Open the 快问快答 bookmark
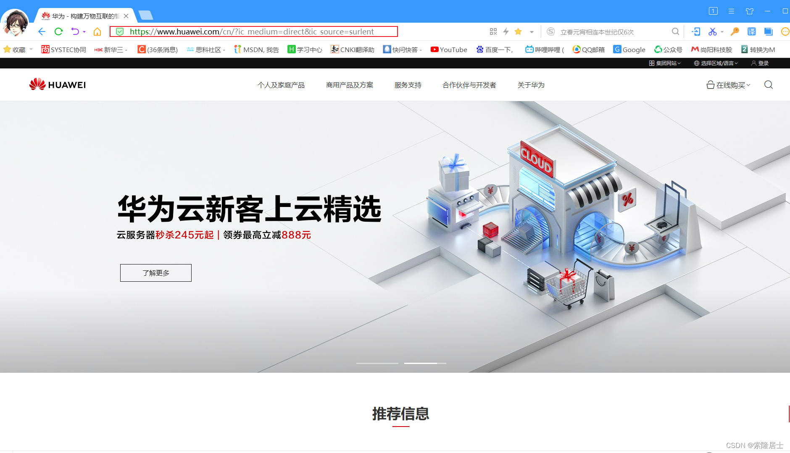Image resolution: width=790 pixels, height=453 pixels. pyautogui.click(x=402, y=50)
